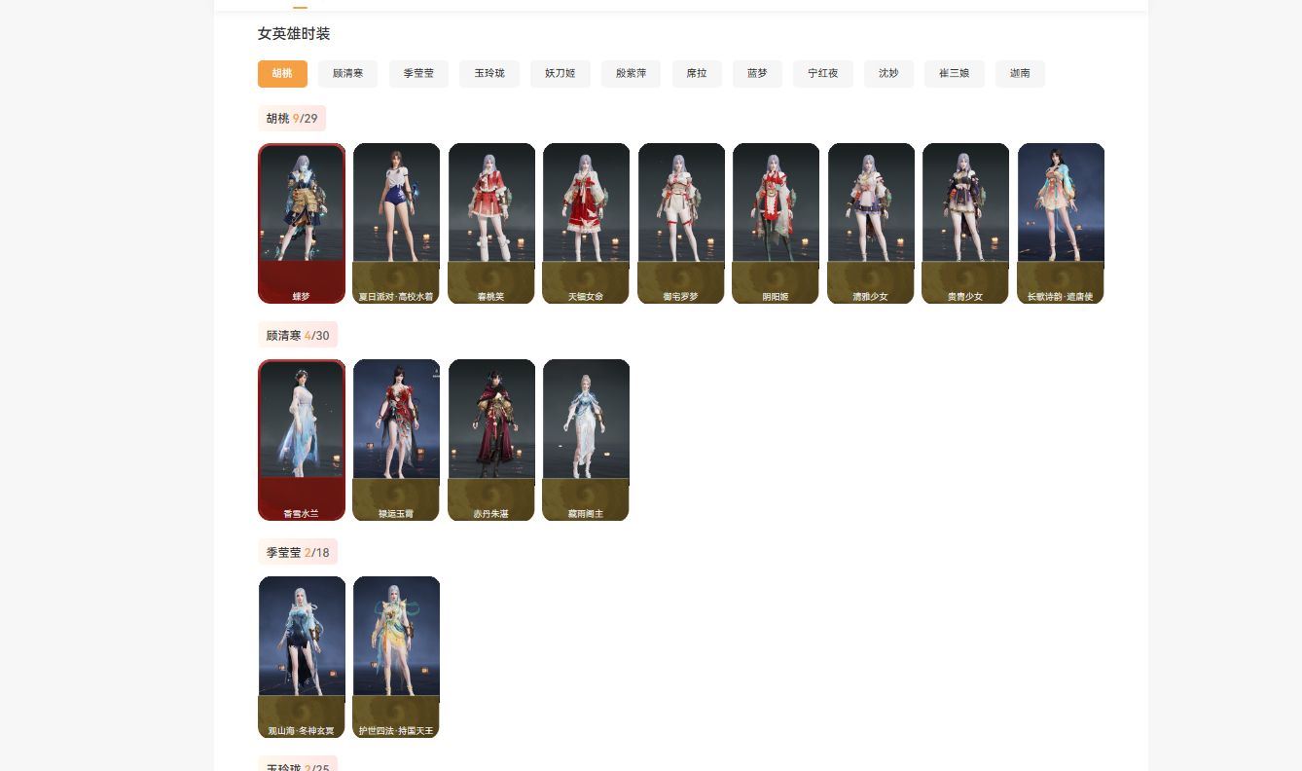Select the 长歌诗韵 outfit card

1061,223
